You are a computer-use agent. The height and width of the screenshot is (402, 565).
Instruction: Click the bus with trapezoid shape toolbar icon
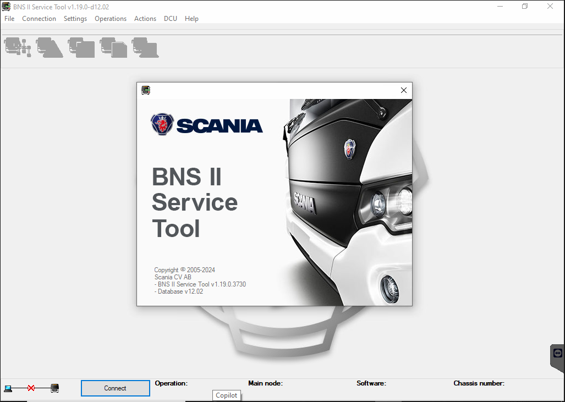(50, 47)
